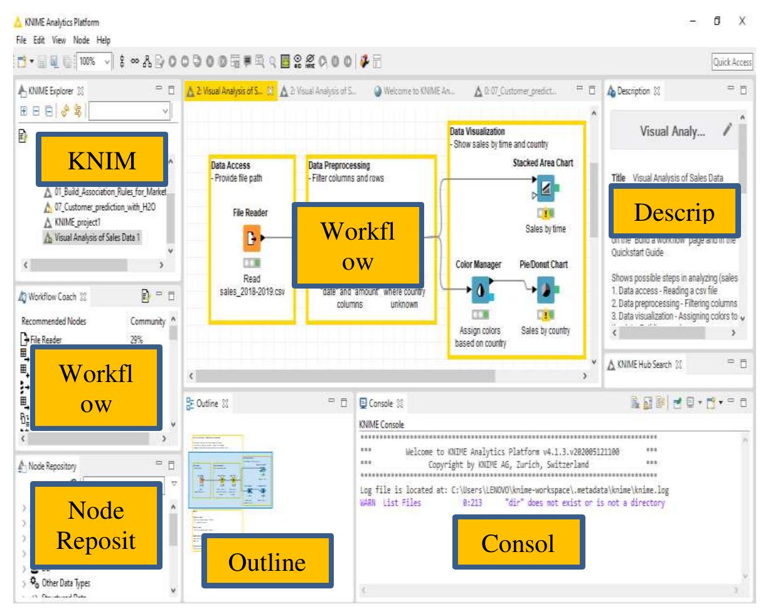This screenshot has height=611, width=768.
Task: Open the Help menu
Action: click(103, 40)
